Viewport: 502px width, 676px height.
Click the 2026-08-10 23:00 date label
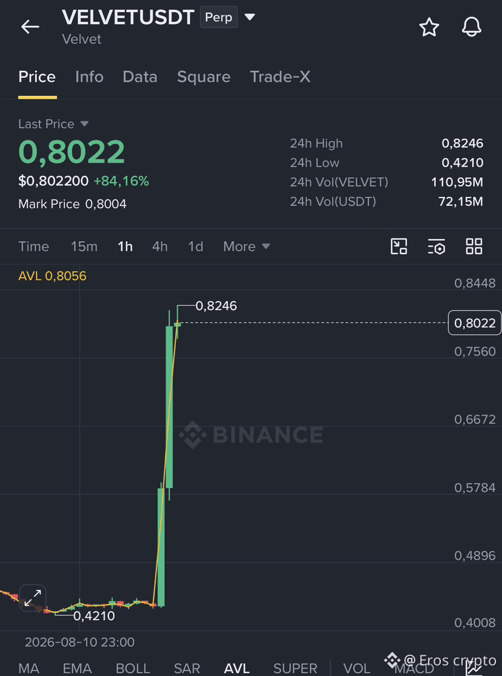pyautogui.click(x=79, y=643)
